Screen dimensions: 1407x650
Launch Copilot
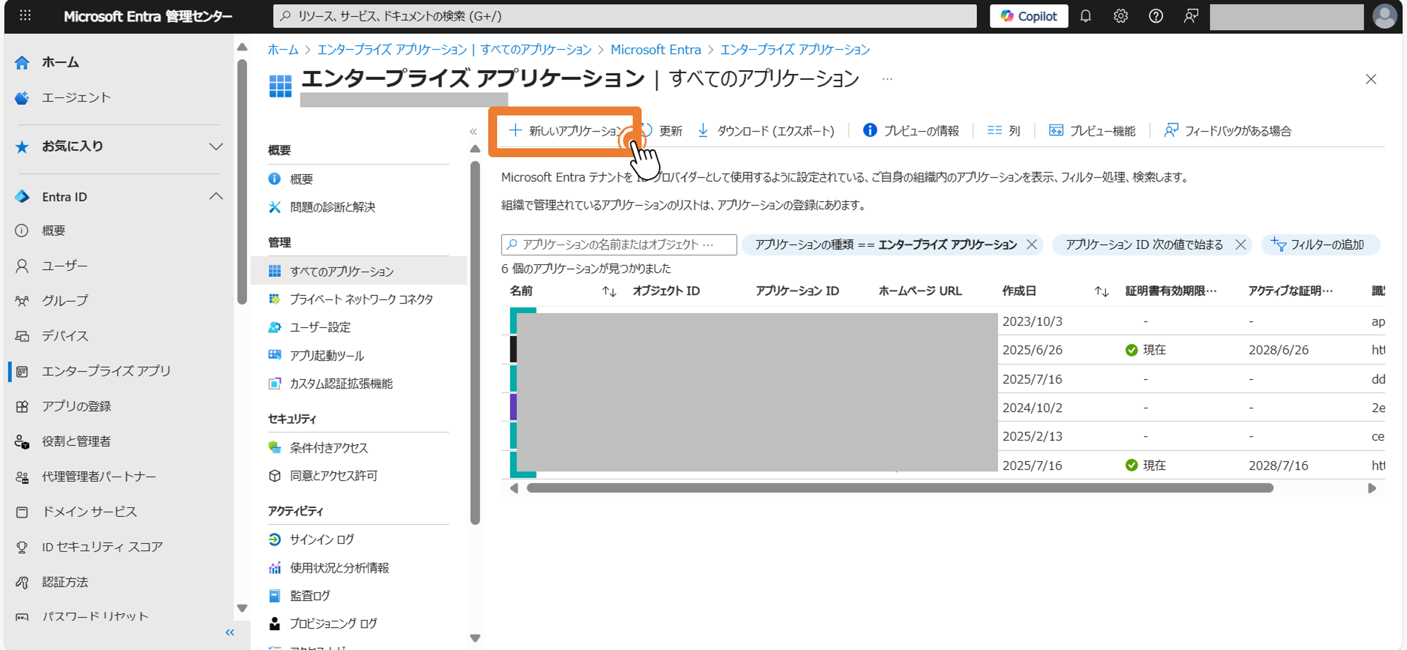coord(1028,16)
